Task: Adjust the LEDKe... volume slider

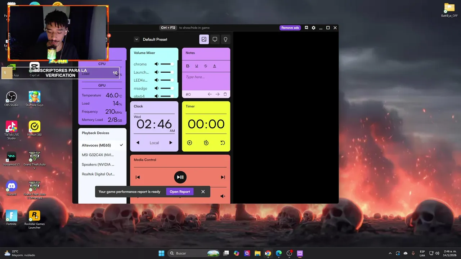Action: [x=167, y=80]
